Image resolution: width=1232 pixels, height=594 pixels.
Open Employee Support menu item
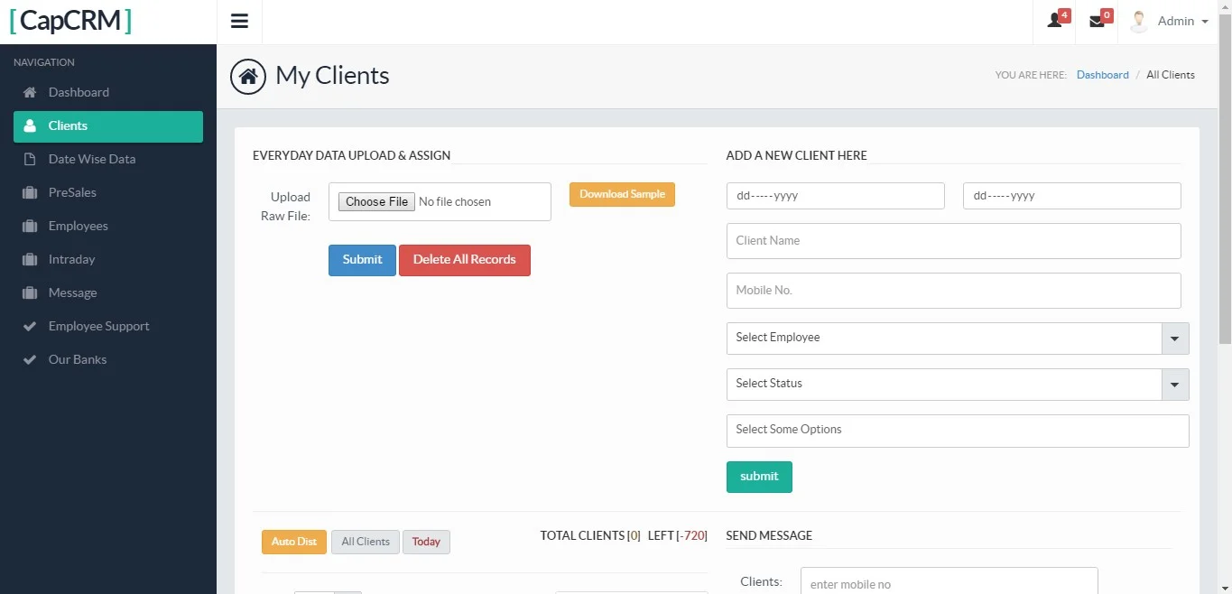pos(108,326)
